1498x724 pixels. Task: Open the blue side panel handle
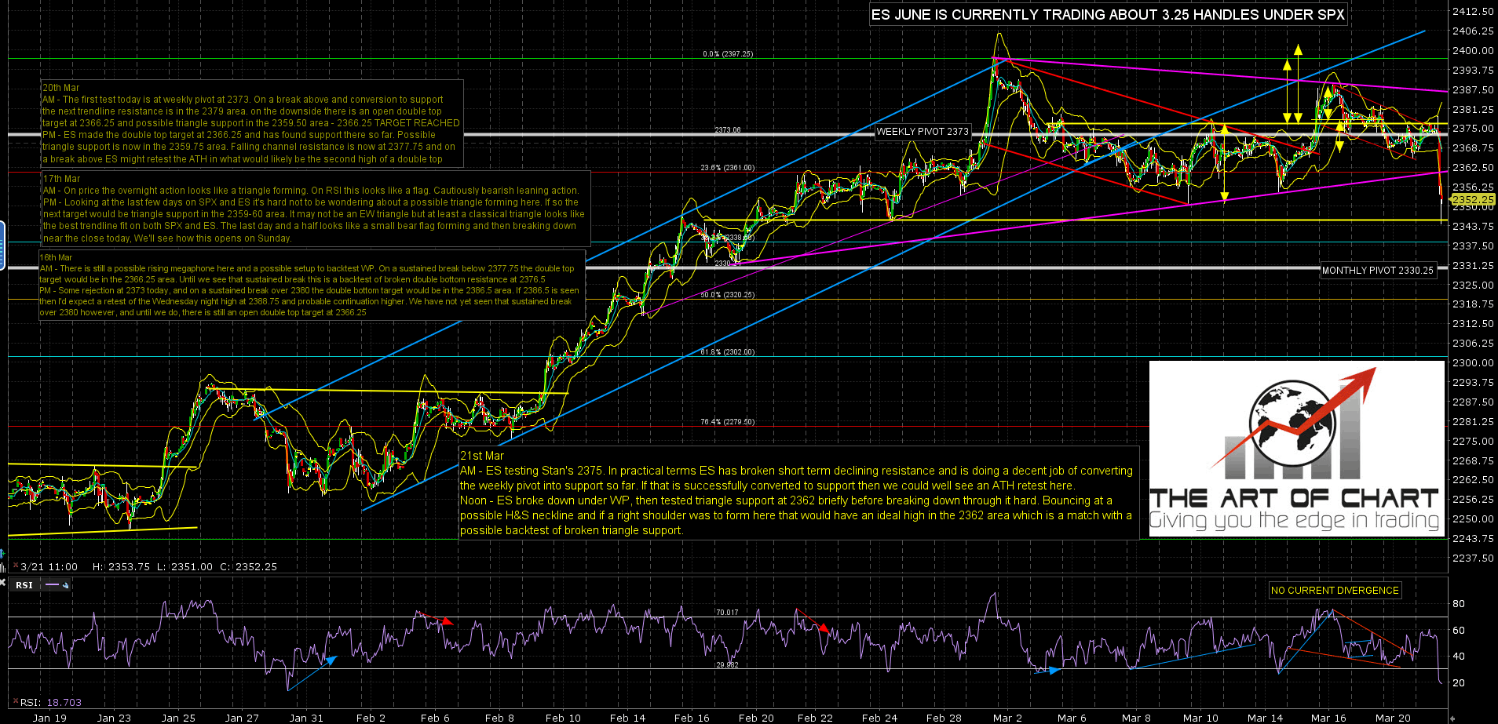pyautogui.click(x=2, y=246)
